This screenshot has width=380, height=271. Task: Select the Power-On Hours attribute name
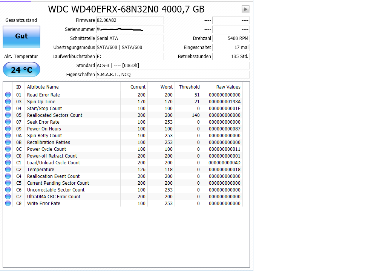click(x=44, y=129)
